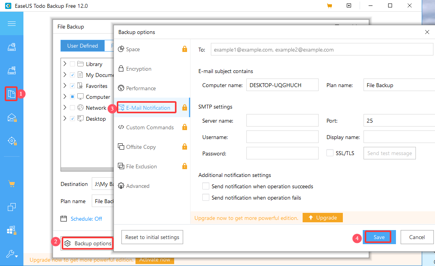Click the My Documents file icon

point(80,75)
